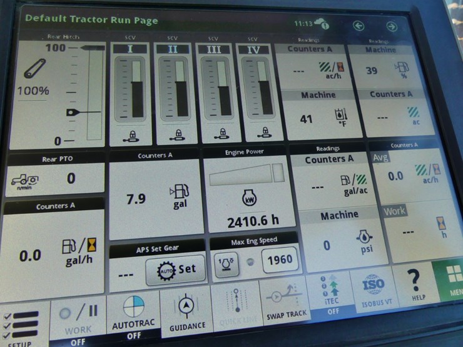Go to the next run page arrow
Screen dimensions: 463x347
click(392, 26)
